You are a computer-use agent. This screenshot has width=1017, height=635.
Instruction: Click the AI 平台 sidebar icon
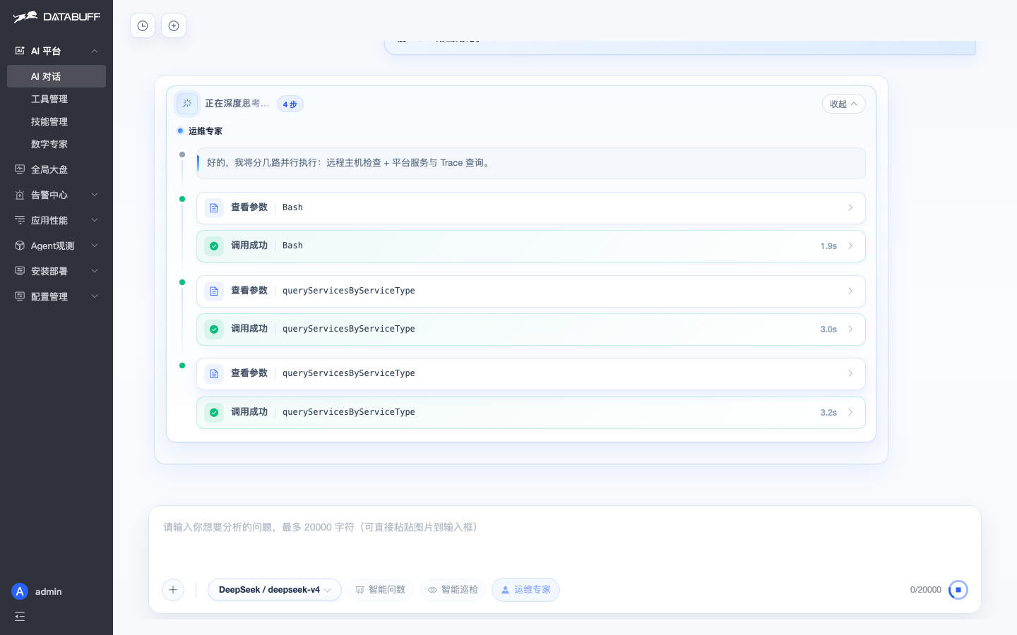[x=20, y=51]
